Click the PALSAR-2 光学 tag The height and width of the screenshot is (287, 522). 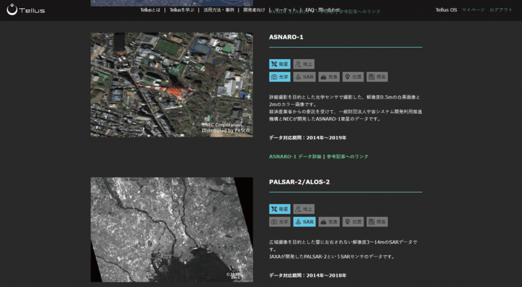coord(279,222)
